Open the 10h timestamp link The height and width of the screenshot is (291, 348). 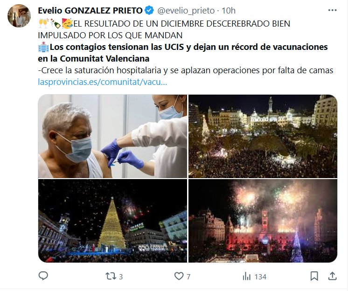pyautogui.click(x=229, y=11)
